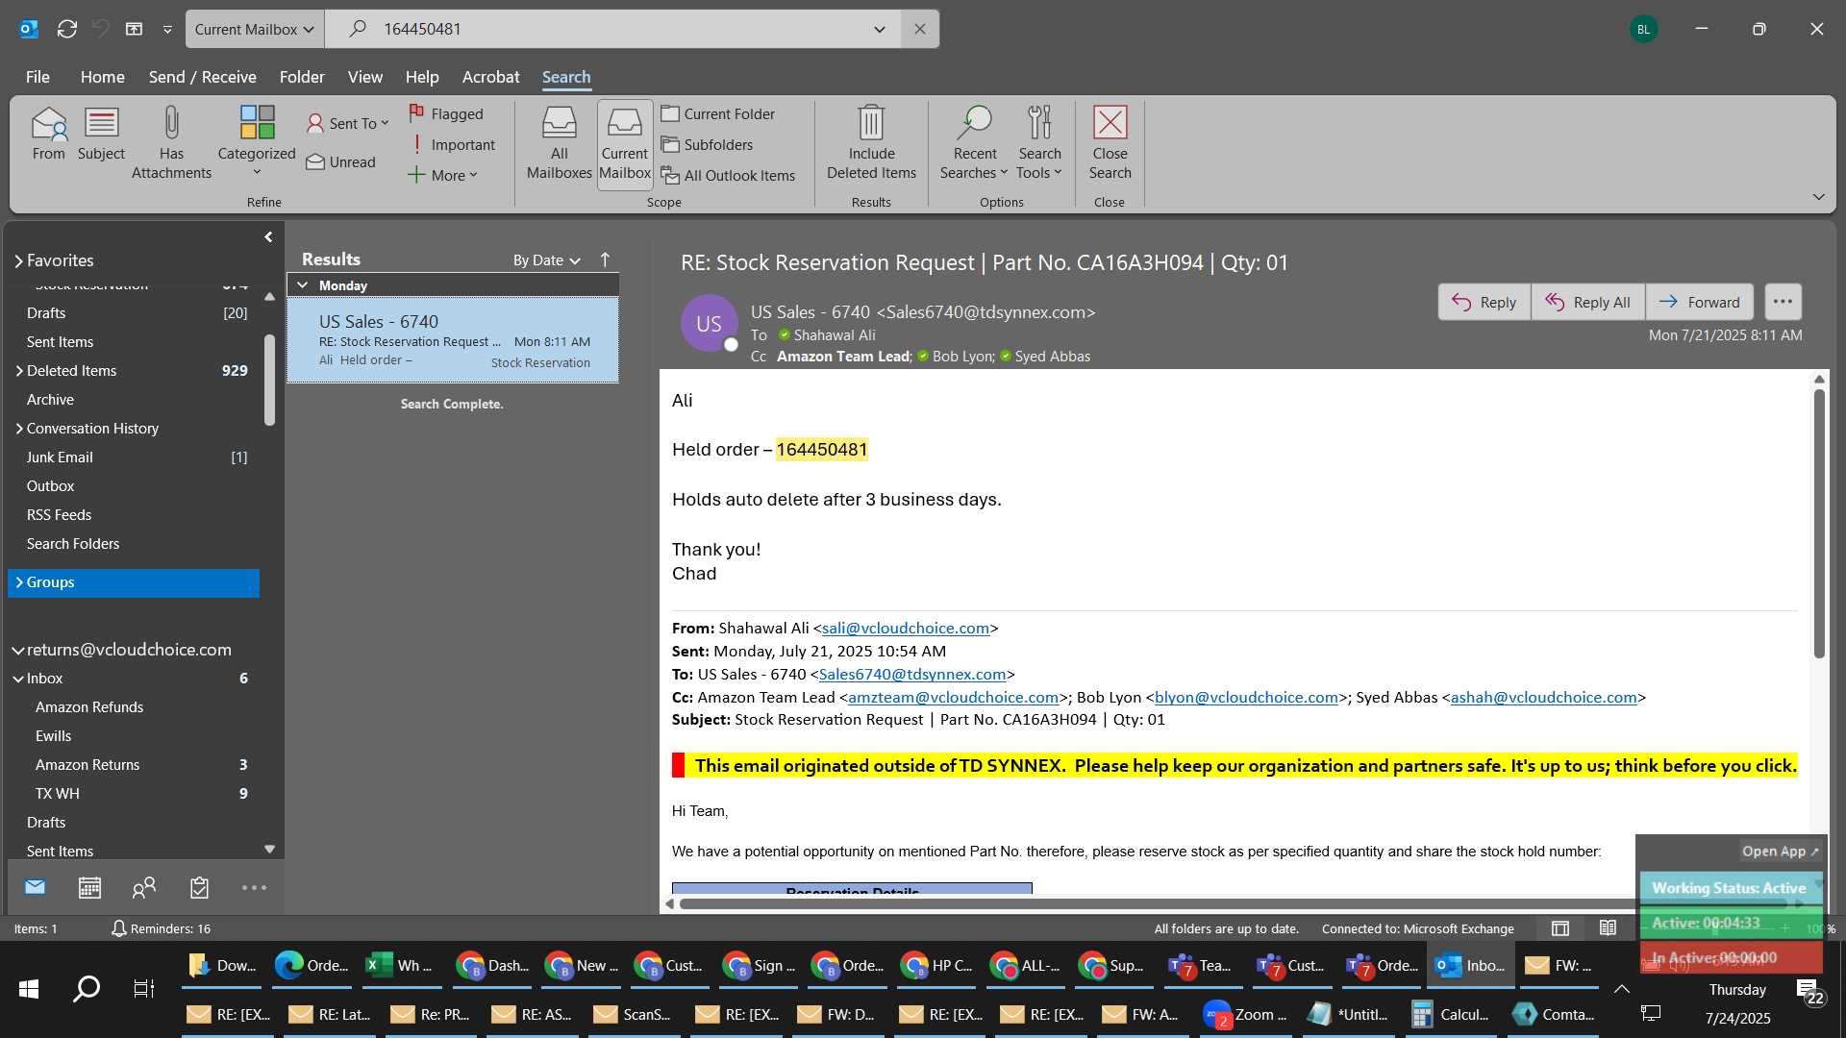Open the Help tab
Viewport: 1846px width, 1038px height.
[x=421, y=77]
